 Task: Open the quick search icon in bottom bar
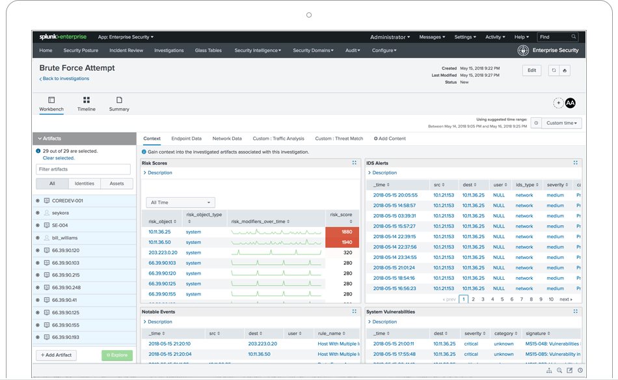[559, 370]
